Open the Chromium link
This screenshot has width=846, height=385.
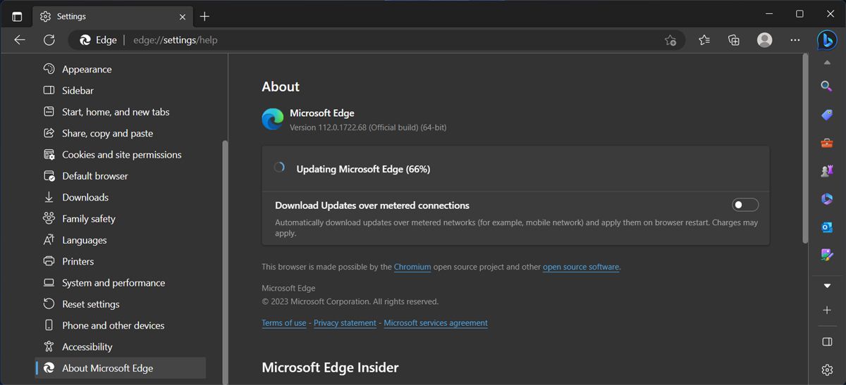[412, 267]
